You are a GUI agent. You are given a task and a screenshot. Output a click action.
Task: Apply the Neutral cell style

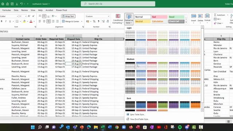(143, 21)
